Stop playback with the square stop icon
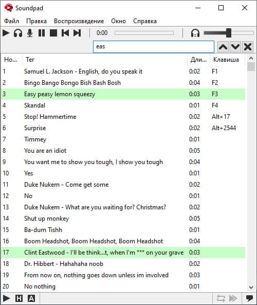Image resolution: width=257 pixels, height=305 pixels. 53,33
